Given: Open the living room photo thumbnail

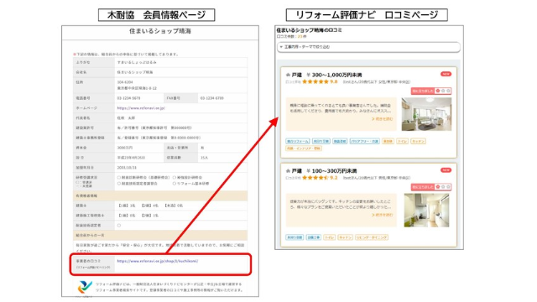Looking at the screenshot, I should click(426, 114).
